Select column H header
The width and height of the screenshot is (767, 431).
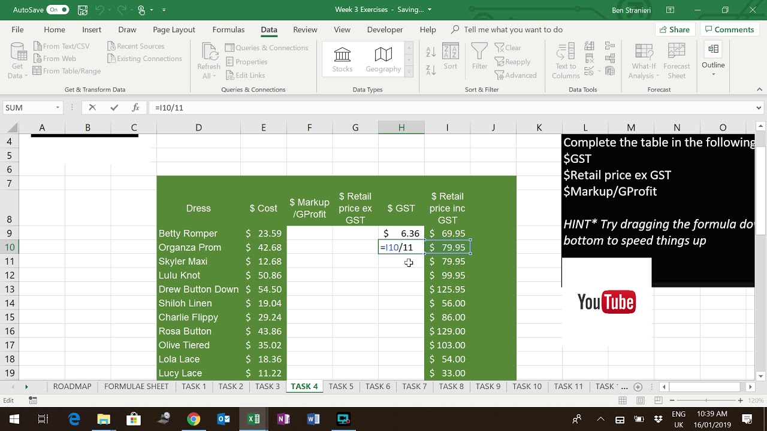401,128
